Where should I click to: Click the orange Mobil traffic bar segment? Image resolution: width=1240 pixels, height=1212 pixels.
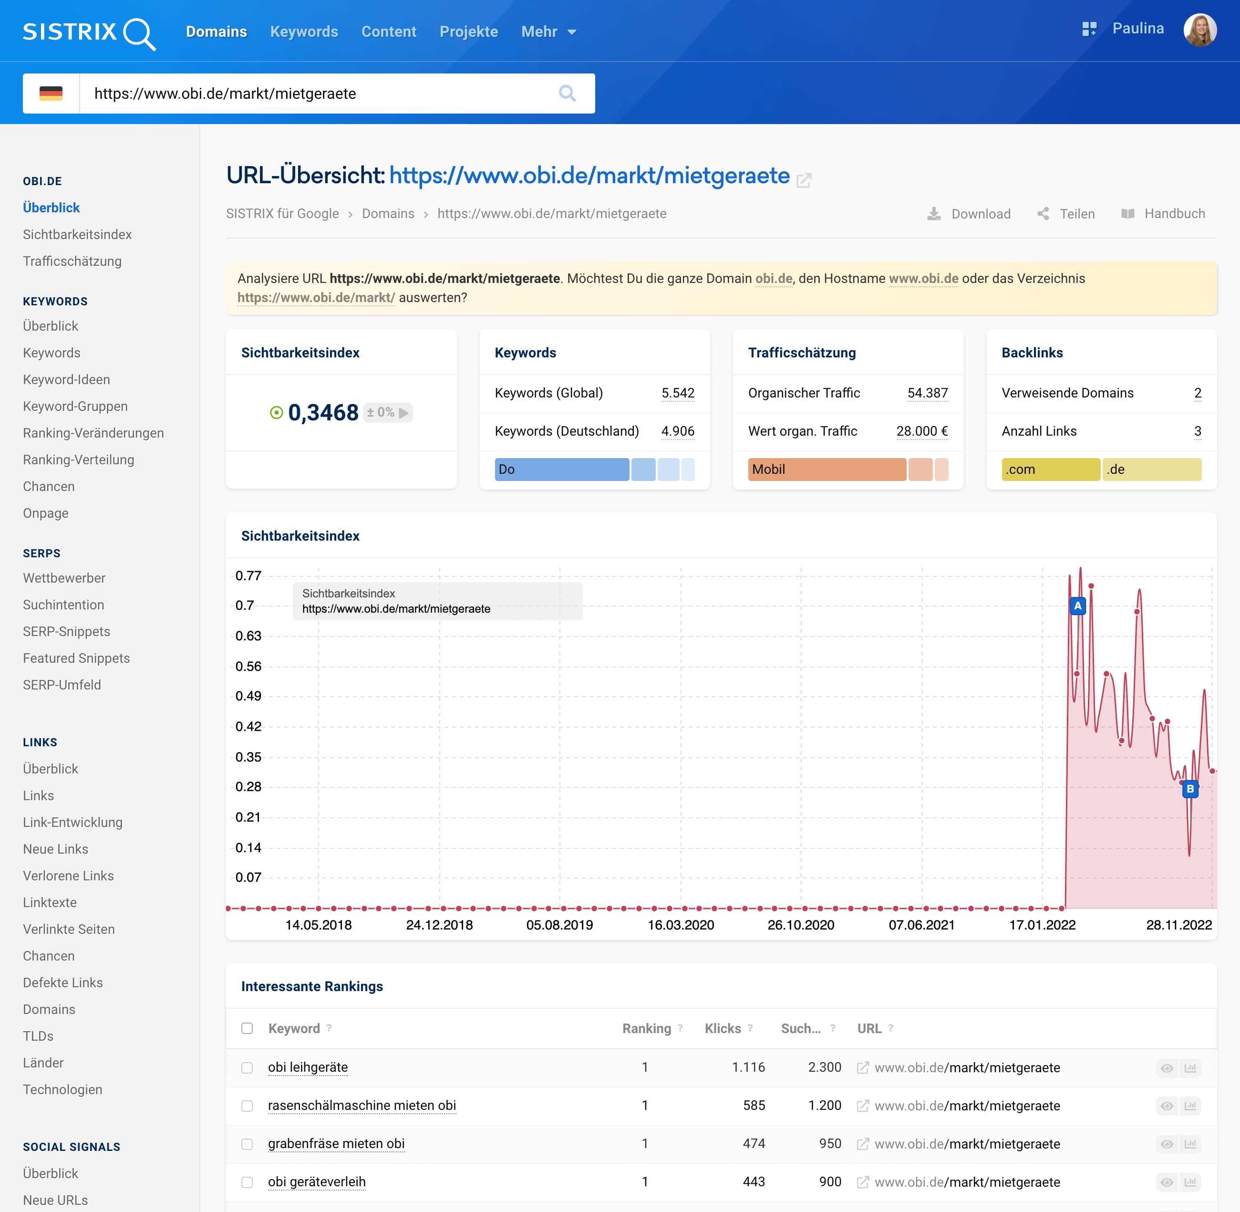tap(826, 470)
